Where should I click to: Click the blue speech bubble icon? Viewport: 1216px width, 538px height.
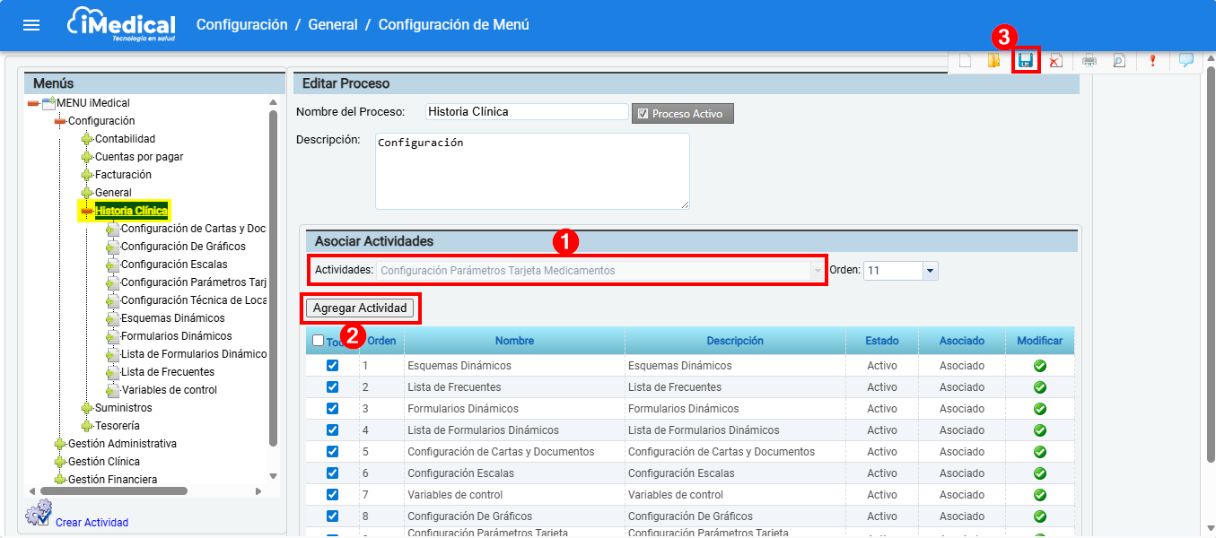(x=1186, y=60)
